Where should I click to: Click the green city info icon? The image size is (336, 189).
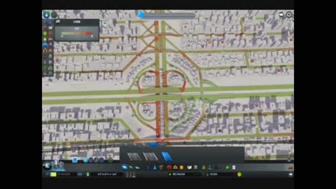[88, 174]
